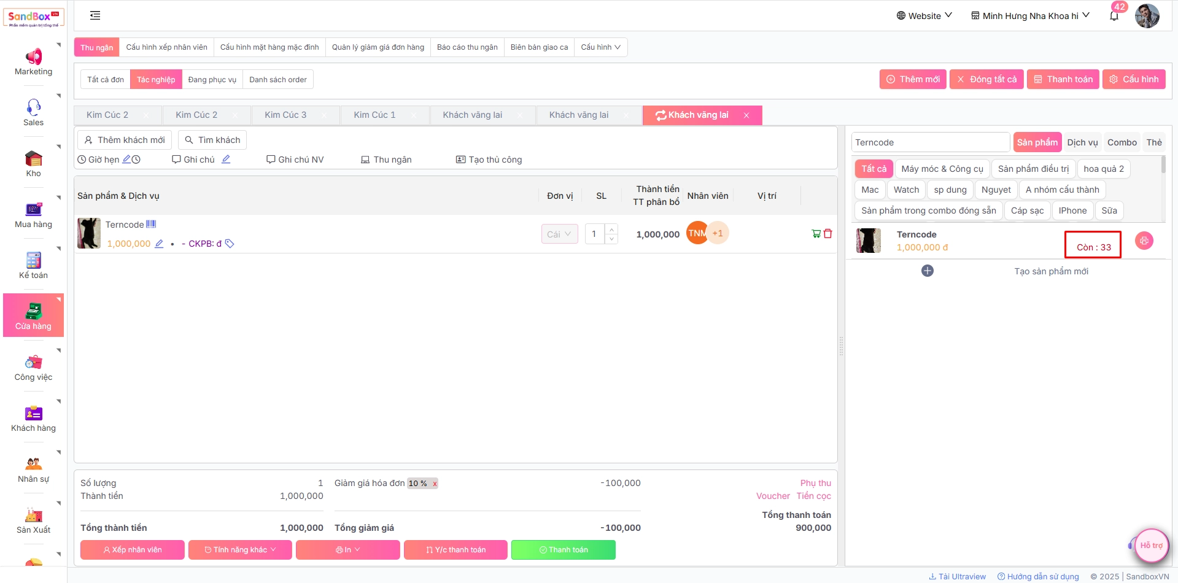Remove the 10% invoice discount tag

click(435, 484)
